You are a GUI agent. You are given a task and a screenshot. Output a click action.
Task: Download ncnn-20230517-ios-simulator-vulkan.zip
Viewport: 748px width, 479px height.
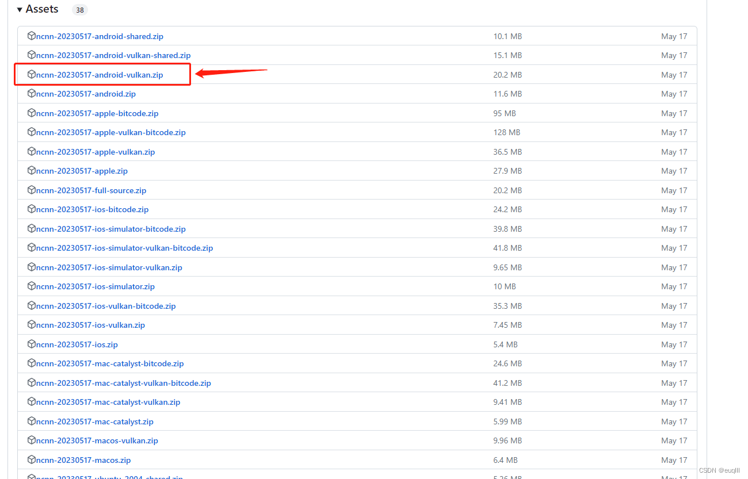109,267
